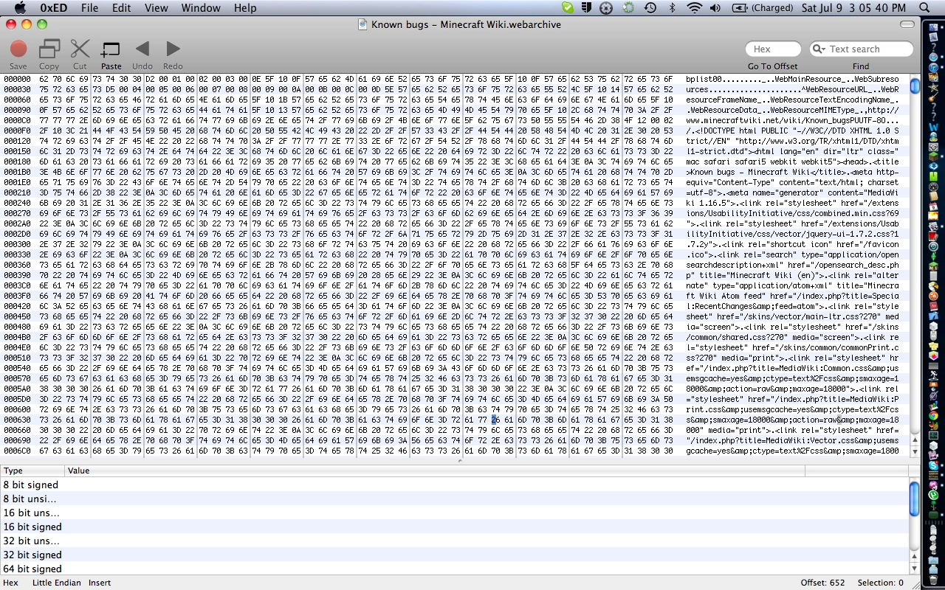
Task: Open Finder from the Dock
Action: (x=932, y=27)
